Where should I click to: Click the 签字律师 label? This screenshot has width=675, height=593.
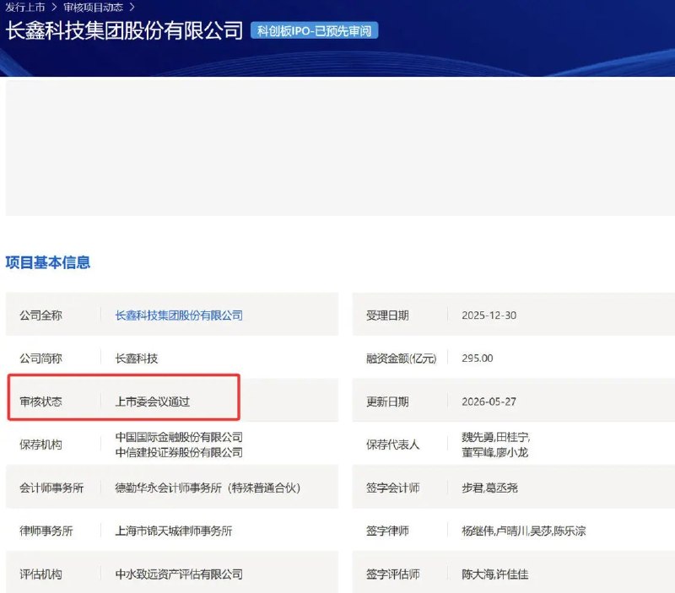click(387, 531)
